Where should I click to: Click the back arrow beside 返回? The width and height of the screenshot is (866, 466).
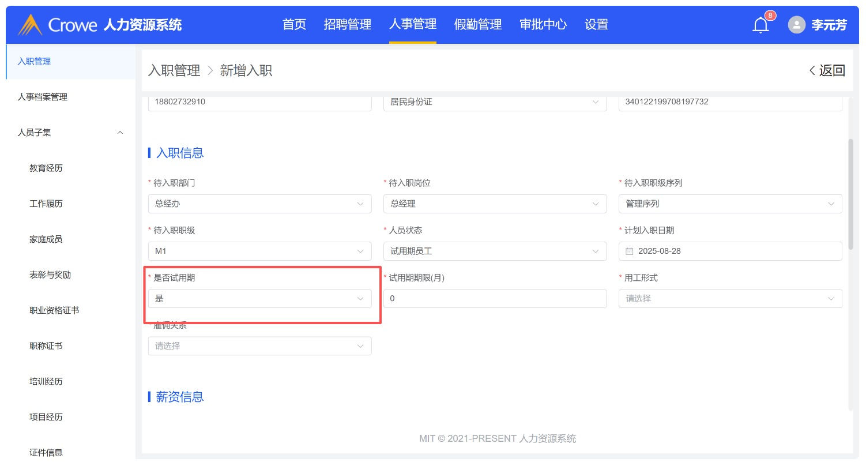812,70
